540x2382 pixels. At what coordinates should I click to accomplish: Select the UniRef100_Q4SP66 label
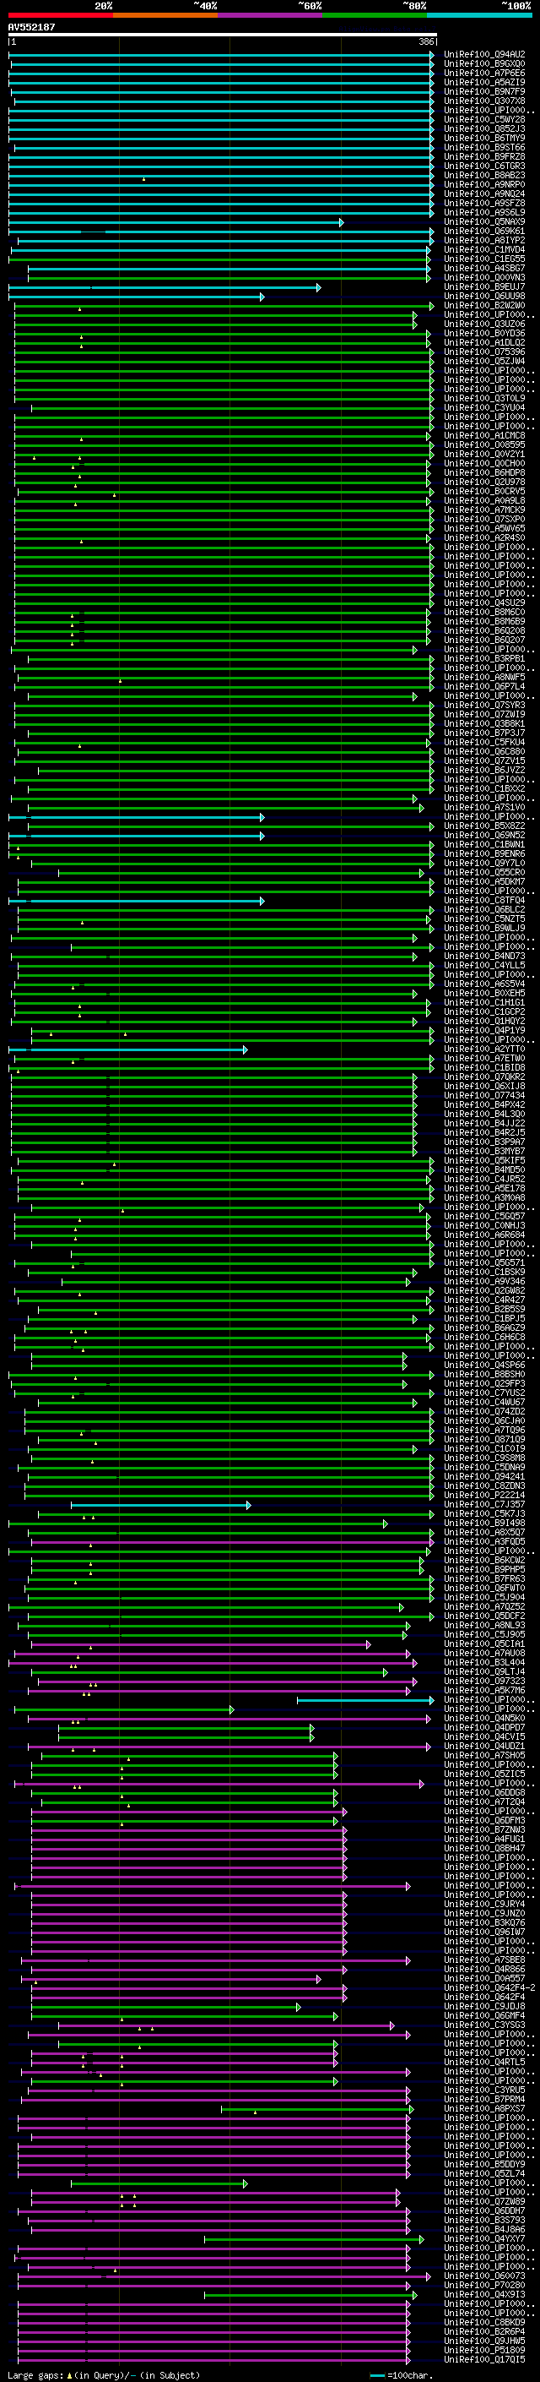[x=484, y=1365]
